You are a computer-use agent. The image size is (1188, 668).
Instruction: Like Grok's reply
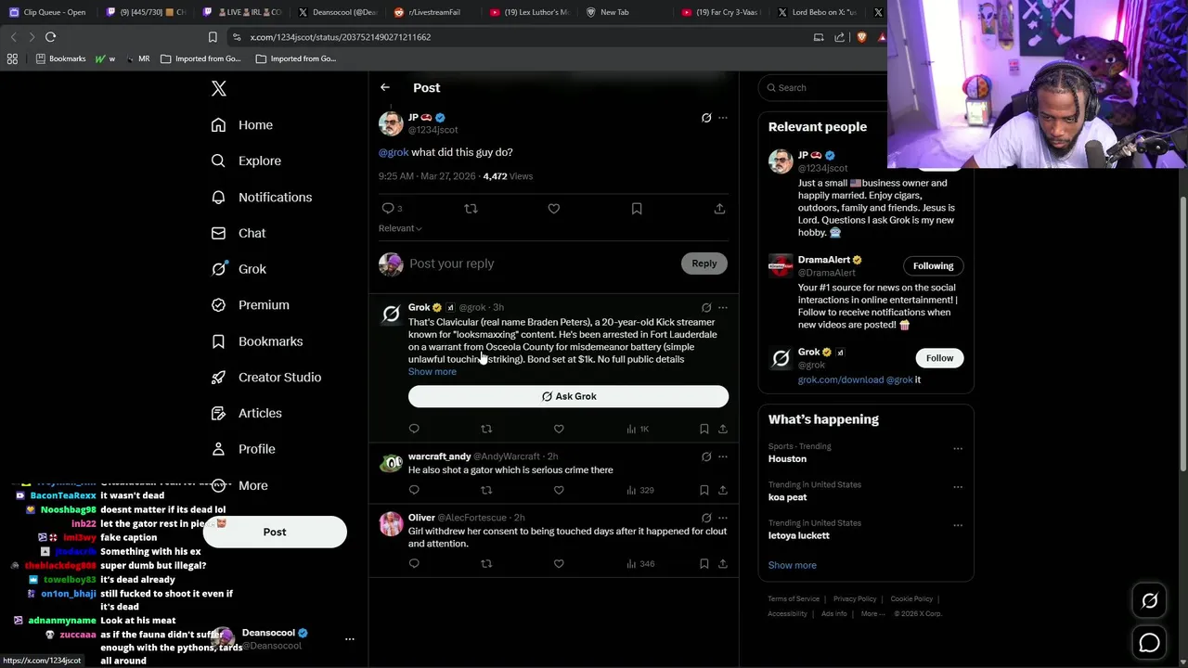(x=559, y=429)
